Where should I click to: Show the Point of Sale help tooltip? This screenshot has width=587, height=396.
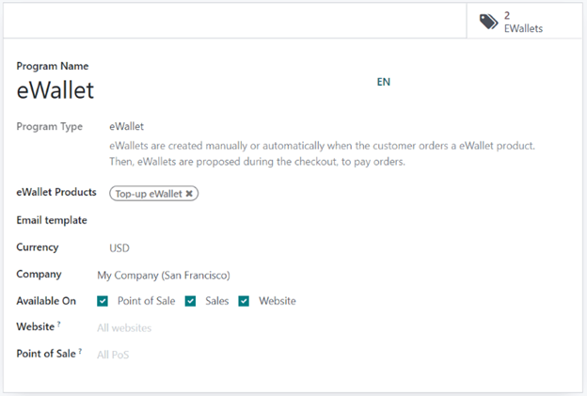click(x=80, y=352)
